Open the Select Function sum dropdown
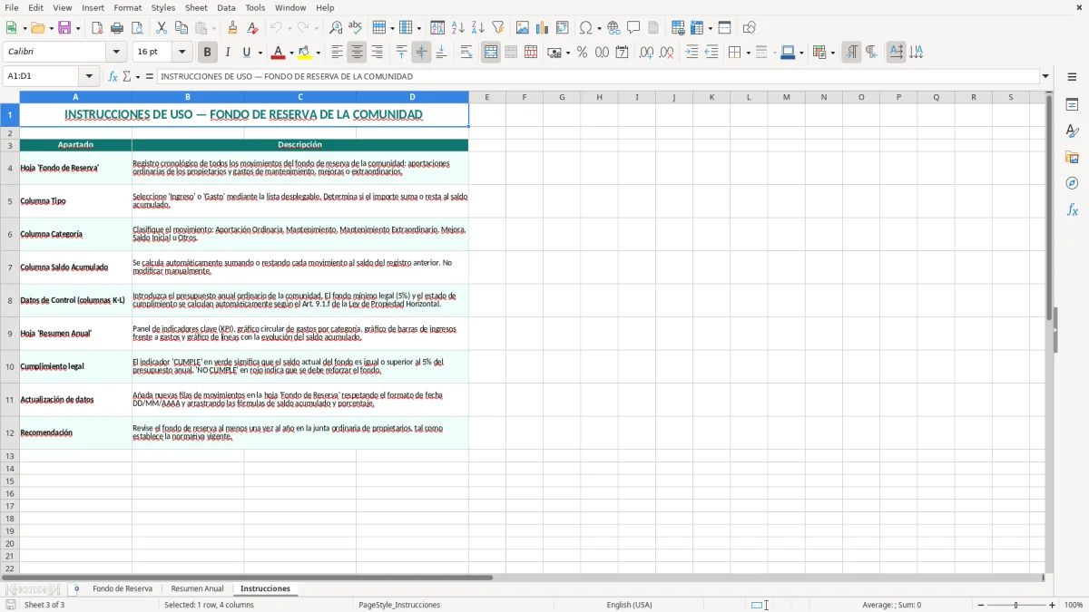Viewport: 1089px width, 612px height. pyautogui.click(x=138, y=77)
